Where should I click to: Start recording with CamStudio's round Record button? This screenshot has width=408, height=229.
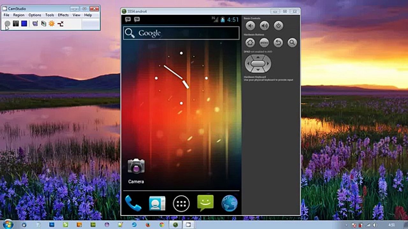click(x=7, y=24)
